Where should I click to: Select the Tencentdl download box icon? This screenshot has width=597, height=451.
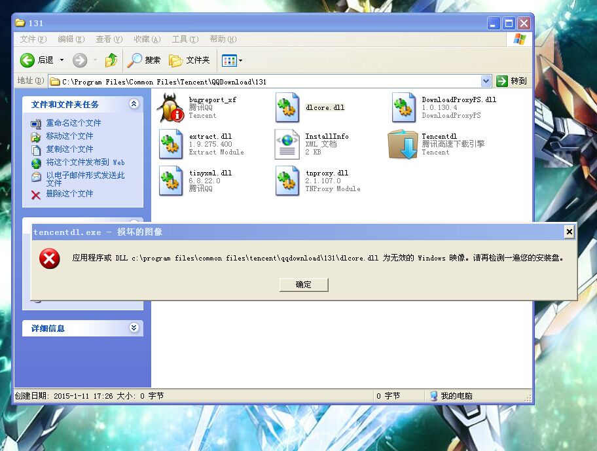pos(403,144)
